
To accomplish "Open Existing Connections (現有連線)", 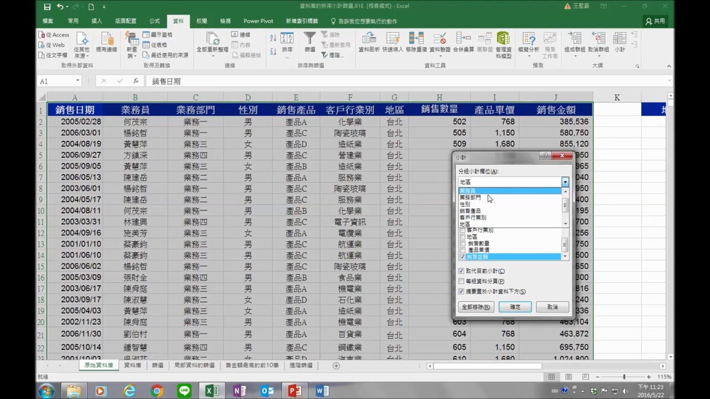I will 106,43.
